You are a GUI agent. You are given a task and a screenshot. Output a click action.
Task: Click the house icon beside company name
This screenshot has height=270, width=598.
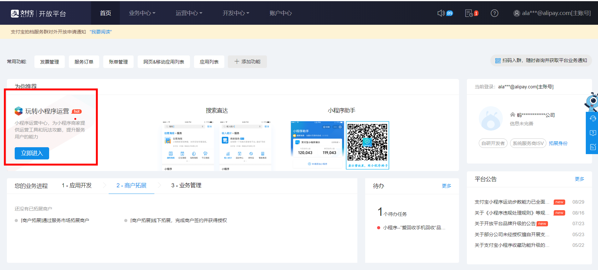tap(513, 115)
